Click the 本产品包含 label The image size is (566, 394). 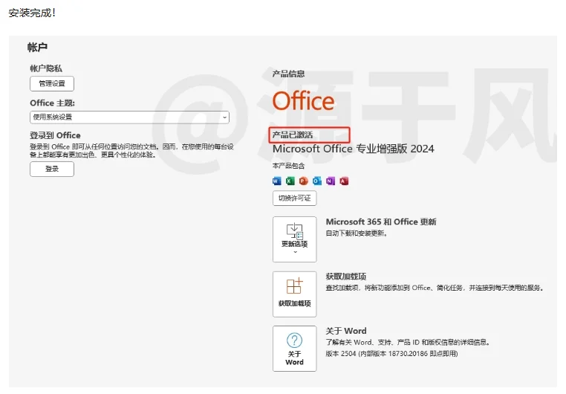[x=288, y=166]
